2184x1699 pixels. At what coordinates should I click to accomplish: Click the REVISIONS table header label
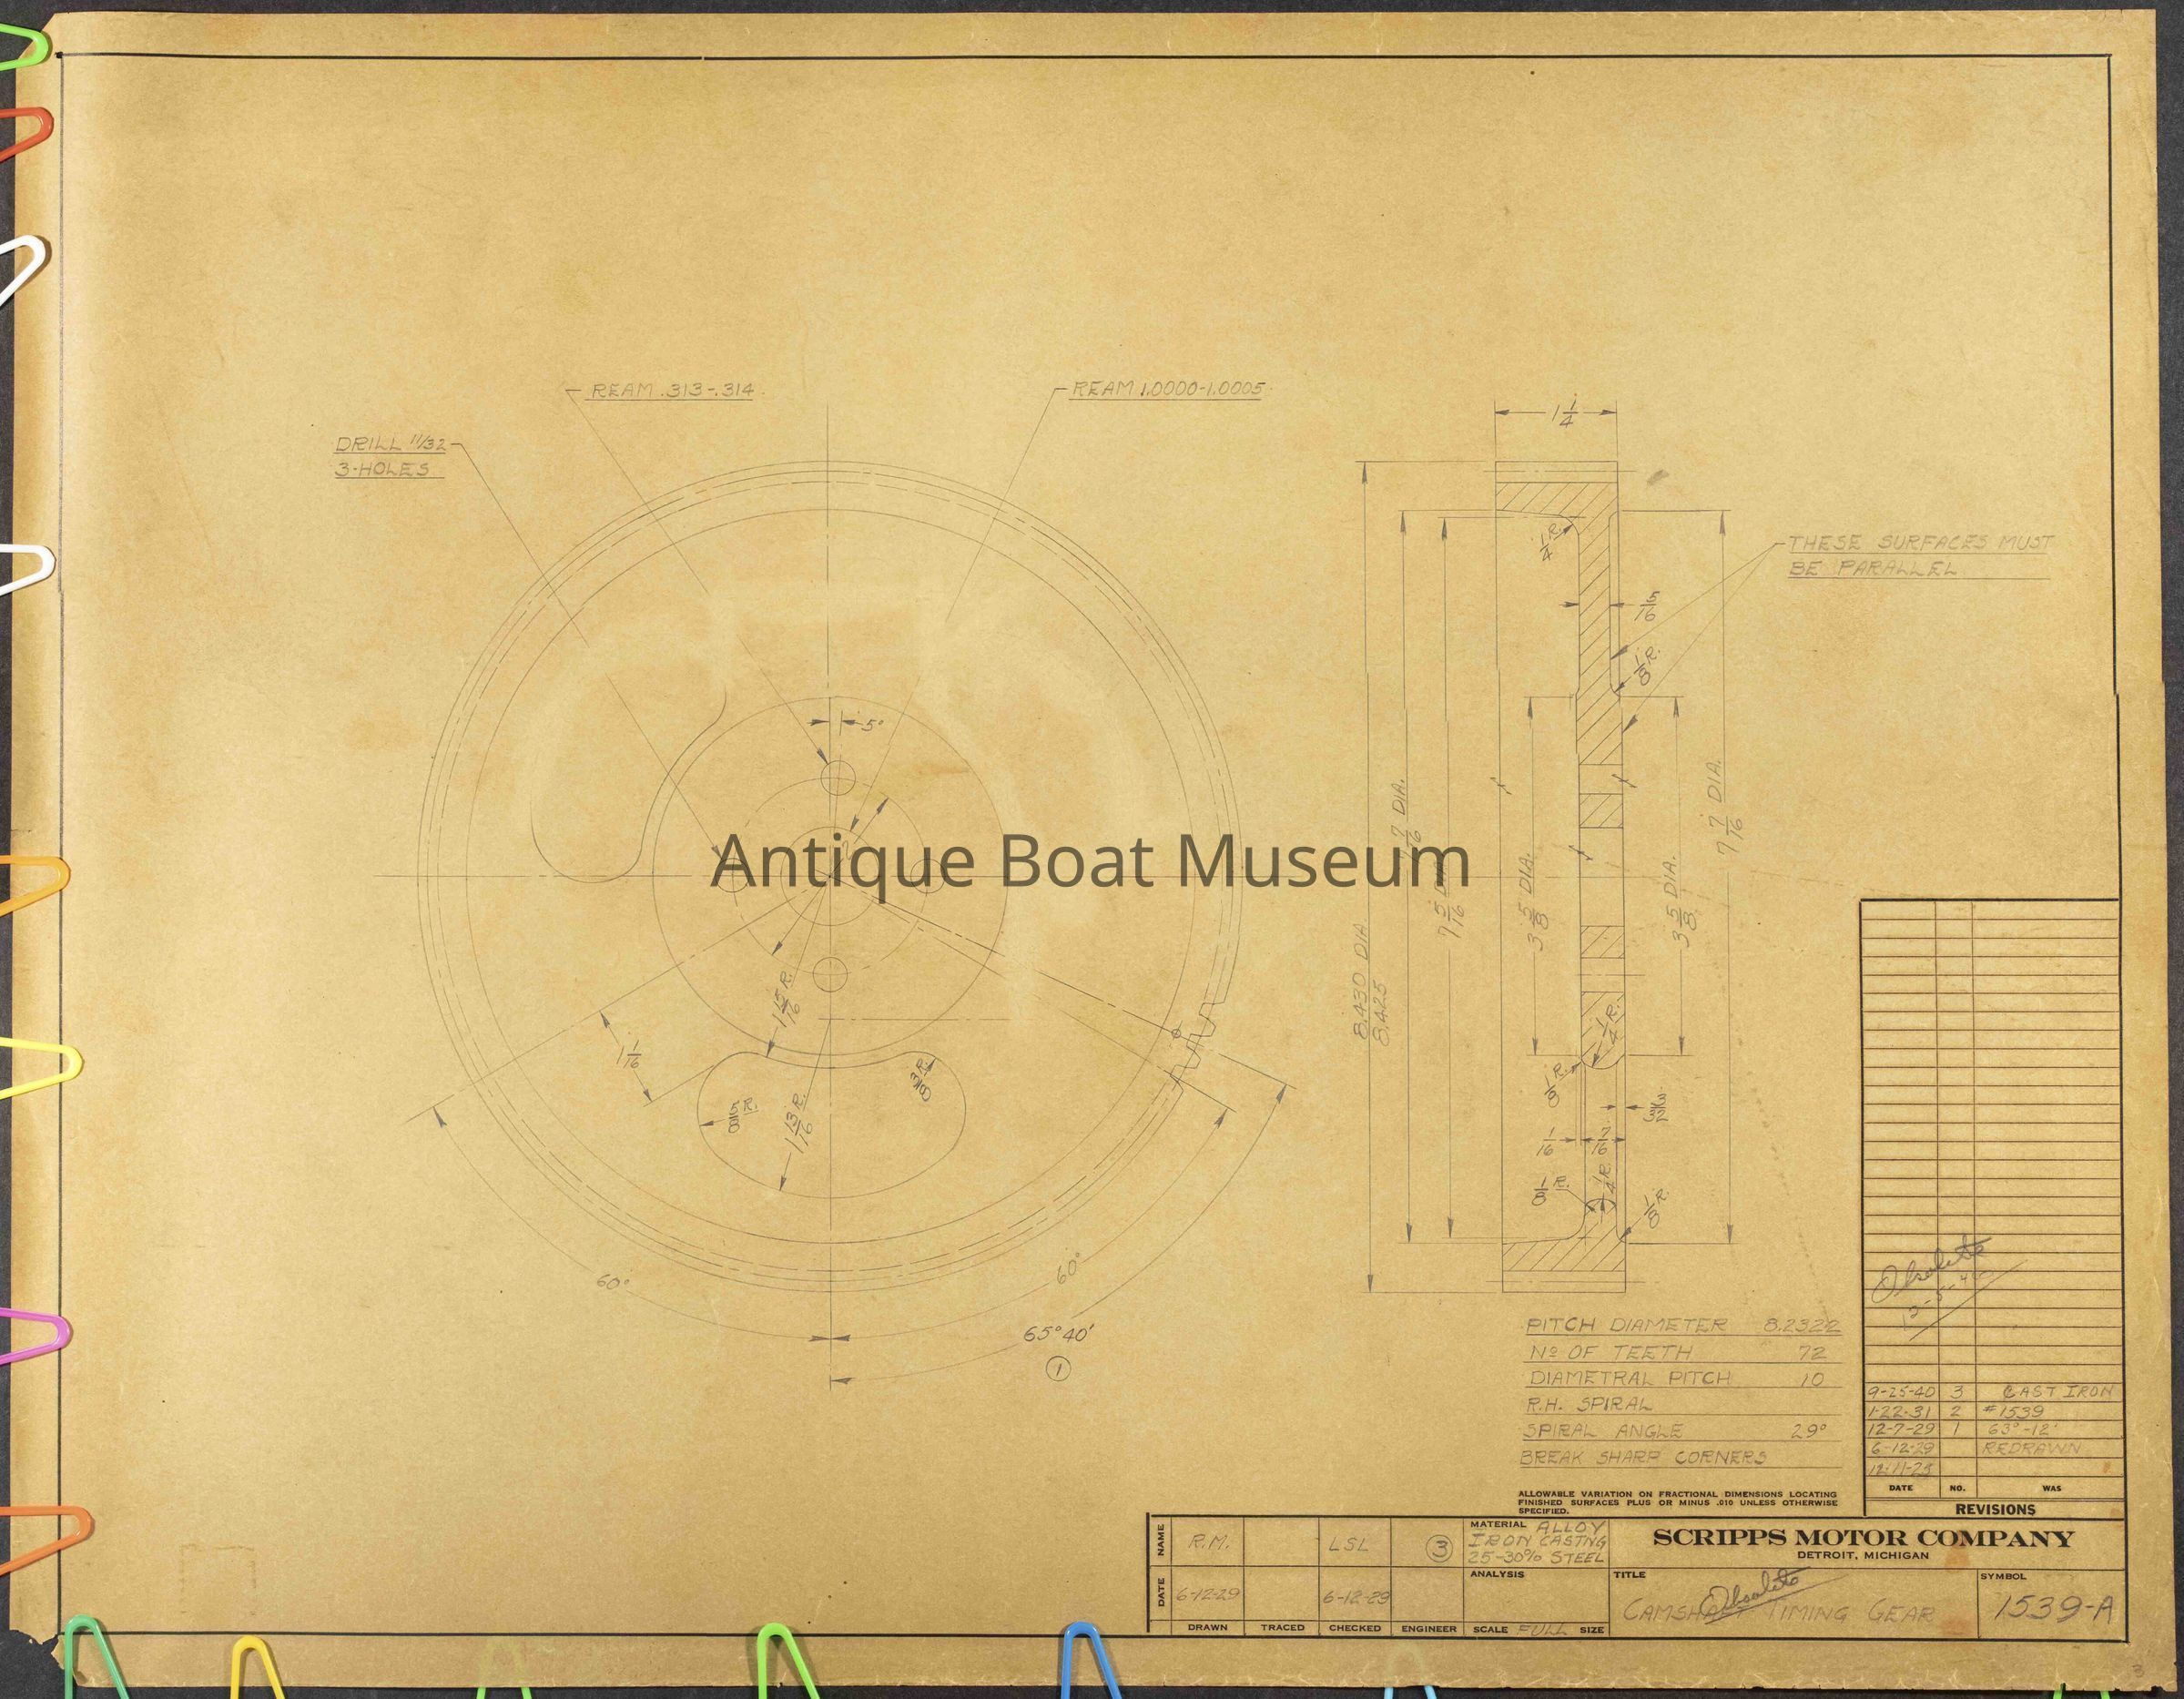1995,1509
